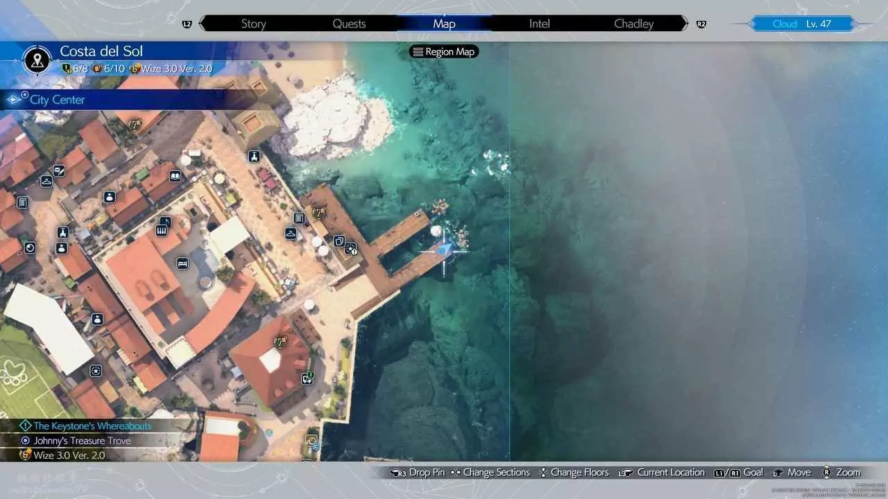
Task: Select the Costa del Sol location pin icon
Action: (x=37, y=60)
